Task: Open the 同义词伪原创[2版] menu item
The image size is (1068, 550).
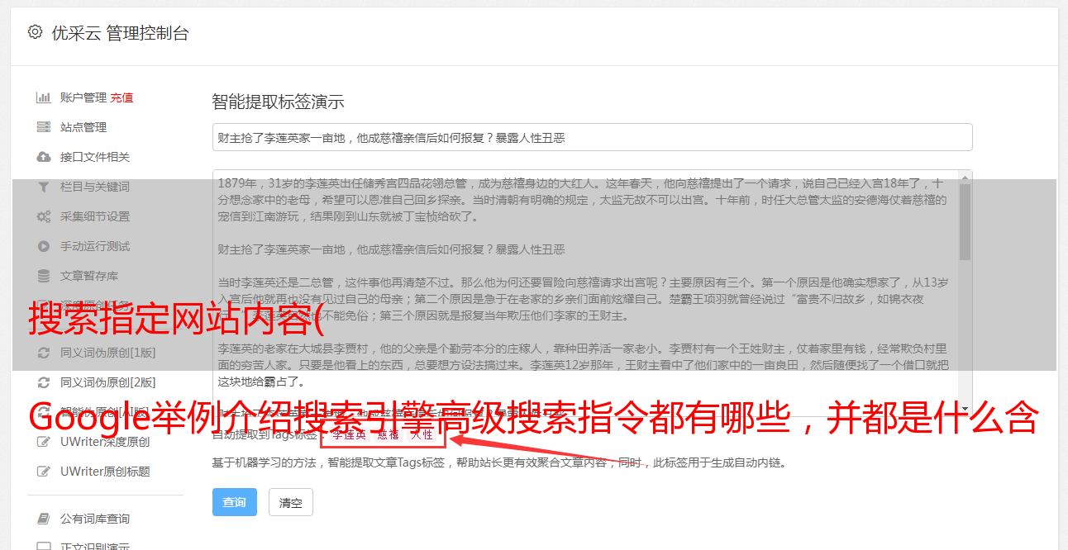Action: pos(96,382)
